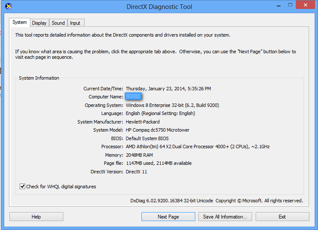Click the 'Computer Name:' label
This screenshot has height=230, width=318.
pyautogui.click(x=106, y=97)
